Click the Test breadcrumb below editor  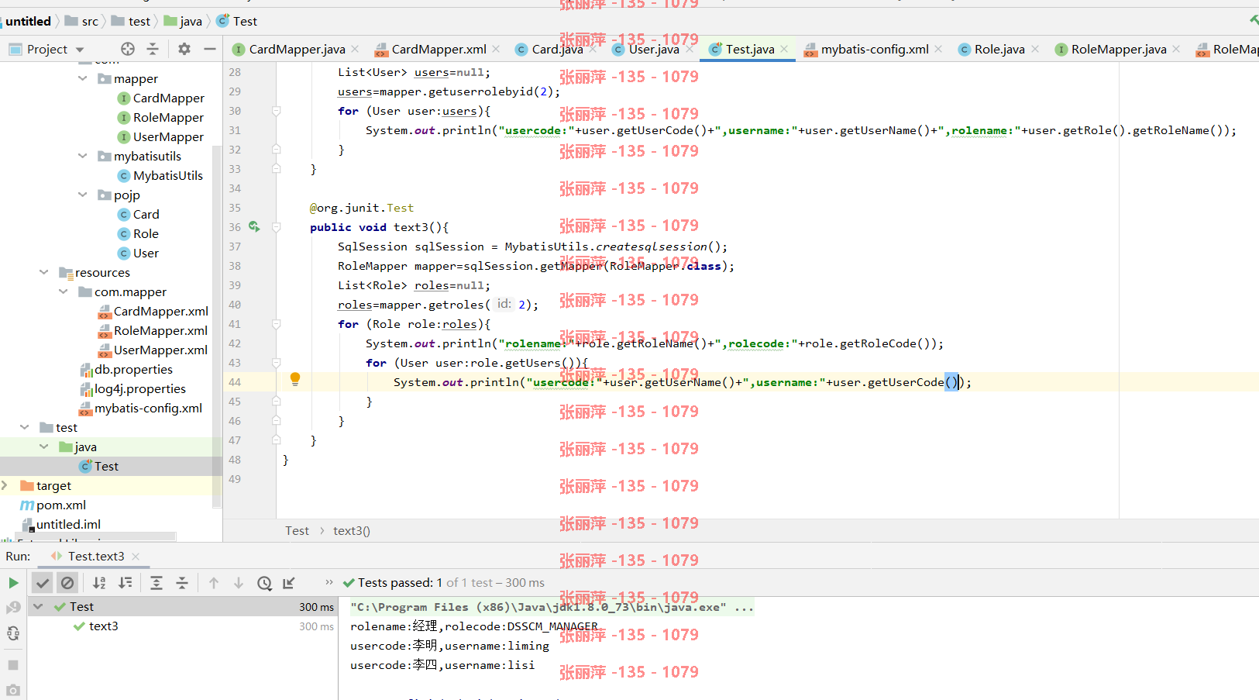click(x=297, y=531)
